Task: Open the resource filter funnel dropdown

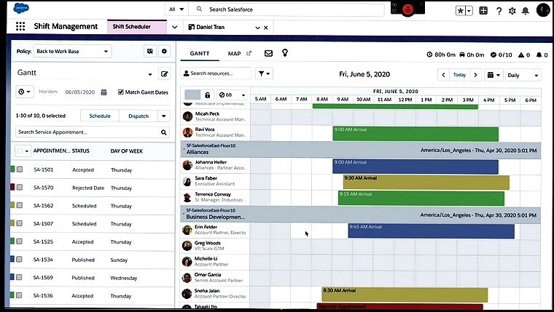Action: [x=264, y=73]
